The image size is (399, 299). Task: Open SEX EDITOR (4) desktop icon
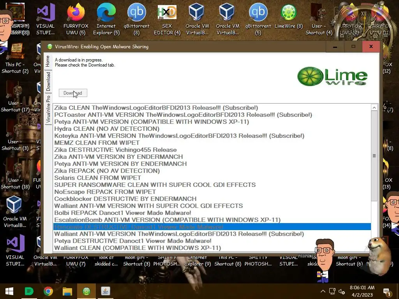[x=167, y=19]
